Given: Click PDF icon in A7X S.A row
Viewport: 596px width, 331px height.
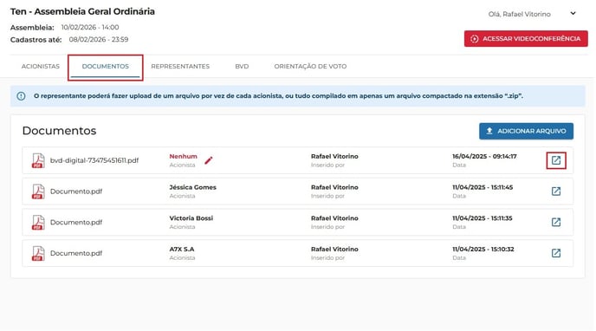Looking at the screenshot, I should pos(37,253).
